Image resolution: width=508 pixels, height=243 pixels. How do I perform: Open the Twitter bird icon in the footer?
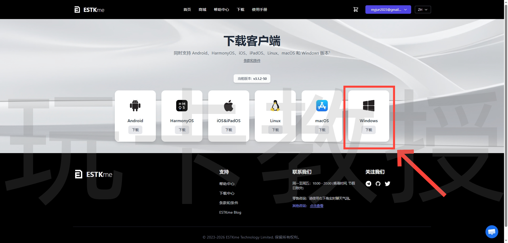click(x=387, y=184)
